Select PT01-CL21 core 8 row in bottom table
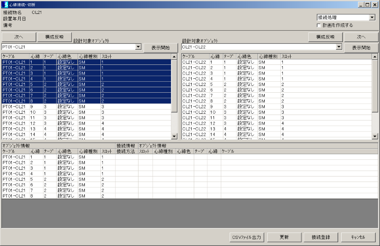The height and width of the screenshot is (246, 380). pos(190,196)
